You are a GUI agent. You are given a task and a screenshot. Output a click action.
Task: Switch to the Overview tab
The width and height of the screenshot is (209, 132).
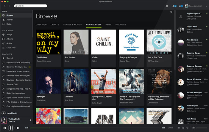(x=41, y=25)
